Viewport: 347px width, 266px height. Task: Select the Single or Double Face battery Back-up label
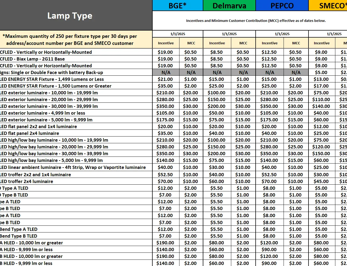[52, 72]
